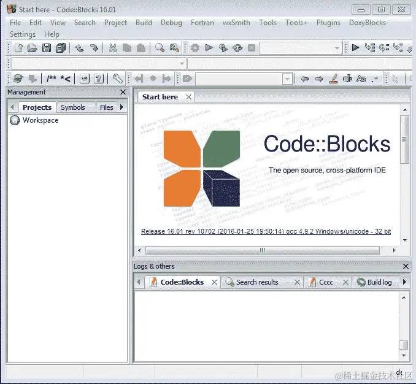Go to previous incremental search match
The image size is (416, 384).
[x=304, y=79]
